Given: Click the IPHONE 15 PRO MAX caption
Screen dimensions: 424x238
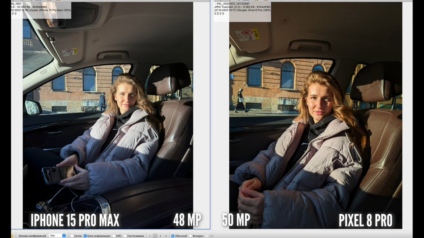Looking at the screenshot, I should 75,220.
